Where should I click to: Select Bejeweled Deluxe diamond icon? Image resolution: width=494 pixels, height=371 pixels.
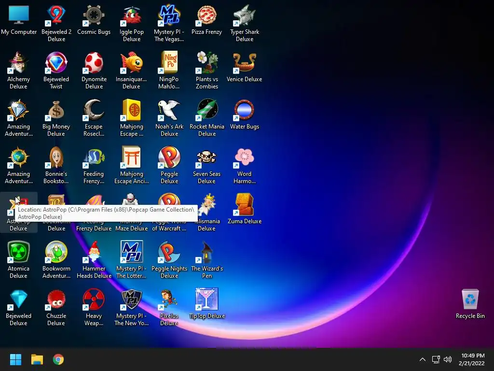[19, 299]
